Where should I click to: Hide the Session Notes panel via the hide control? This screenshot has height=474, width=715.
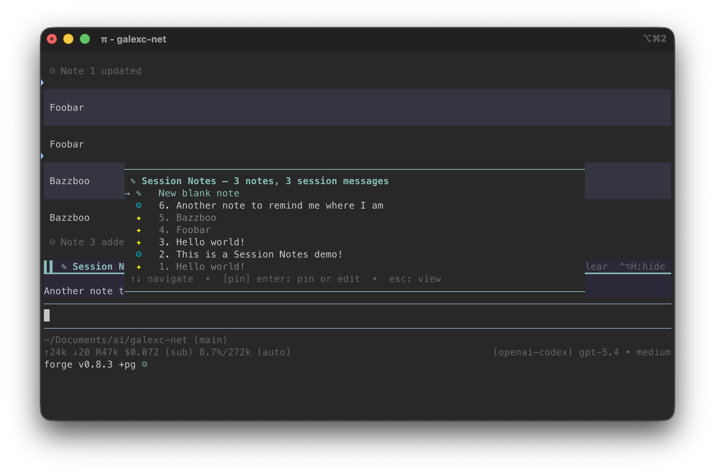click(642, 266)
